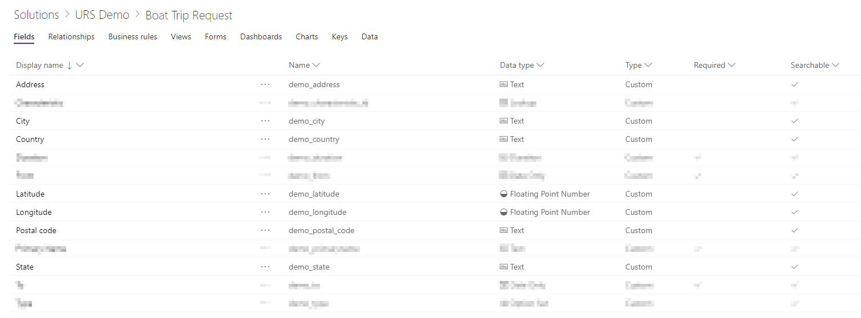Open the ellipsis menu for Address field
This screenshot has height=318, width=861.
click(265, 84)
